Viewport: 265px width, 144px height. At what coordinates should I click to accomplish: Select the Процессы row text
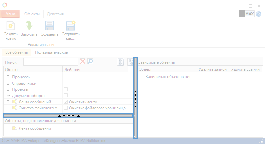click(x=21, y=77)
